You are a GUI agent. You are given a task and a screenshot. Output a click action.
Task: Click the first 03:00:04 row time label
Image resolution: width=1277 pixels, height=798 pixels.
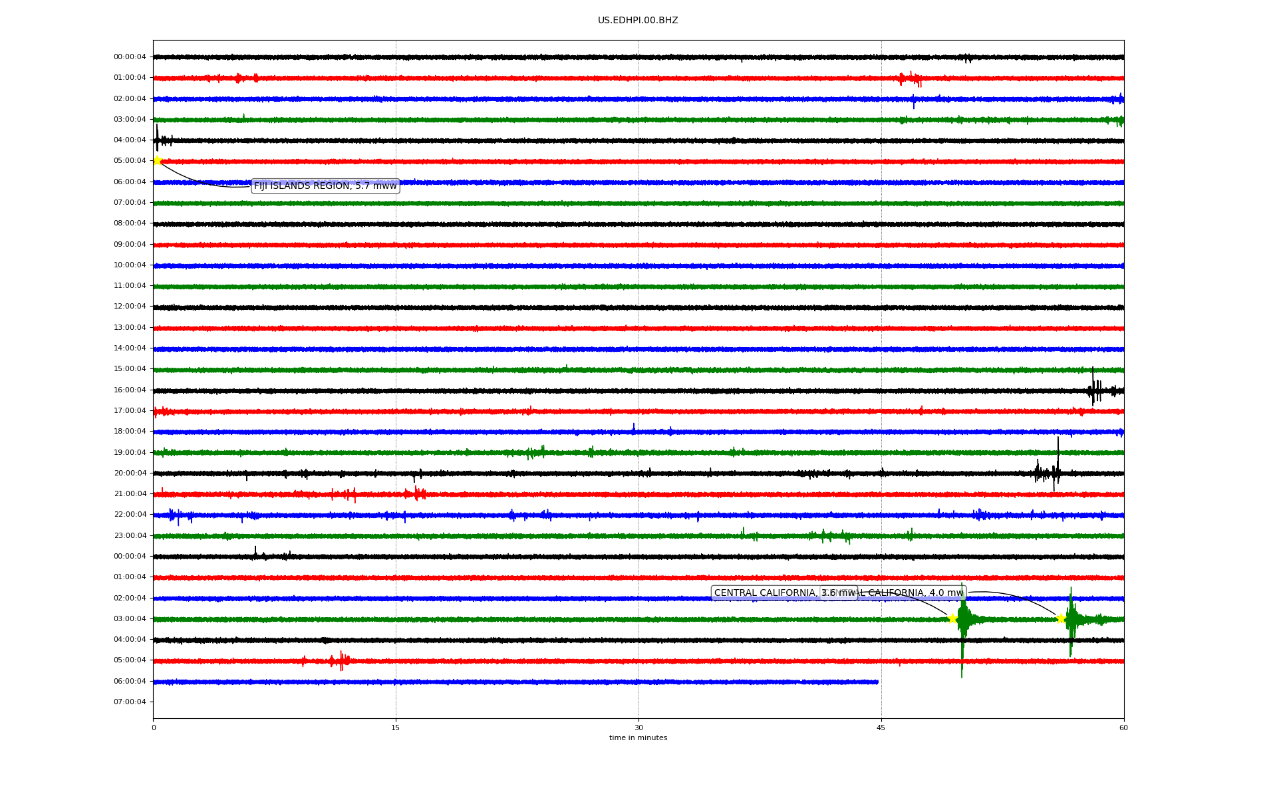tap(130, 120)
